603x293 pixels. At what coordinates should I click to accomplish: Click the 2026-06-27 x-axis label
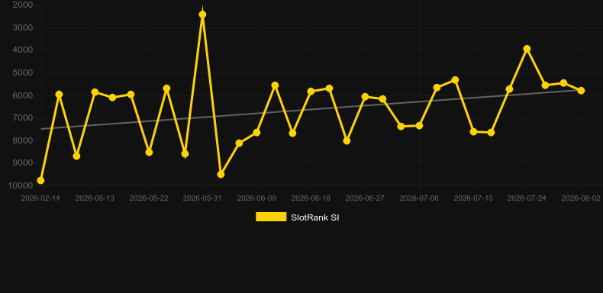(x=365, y=198)
